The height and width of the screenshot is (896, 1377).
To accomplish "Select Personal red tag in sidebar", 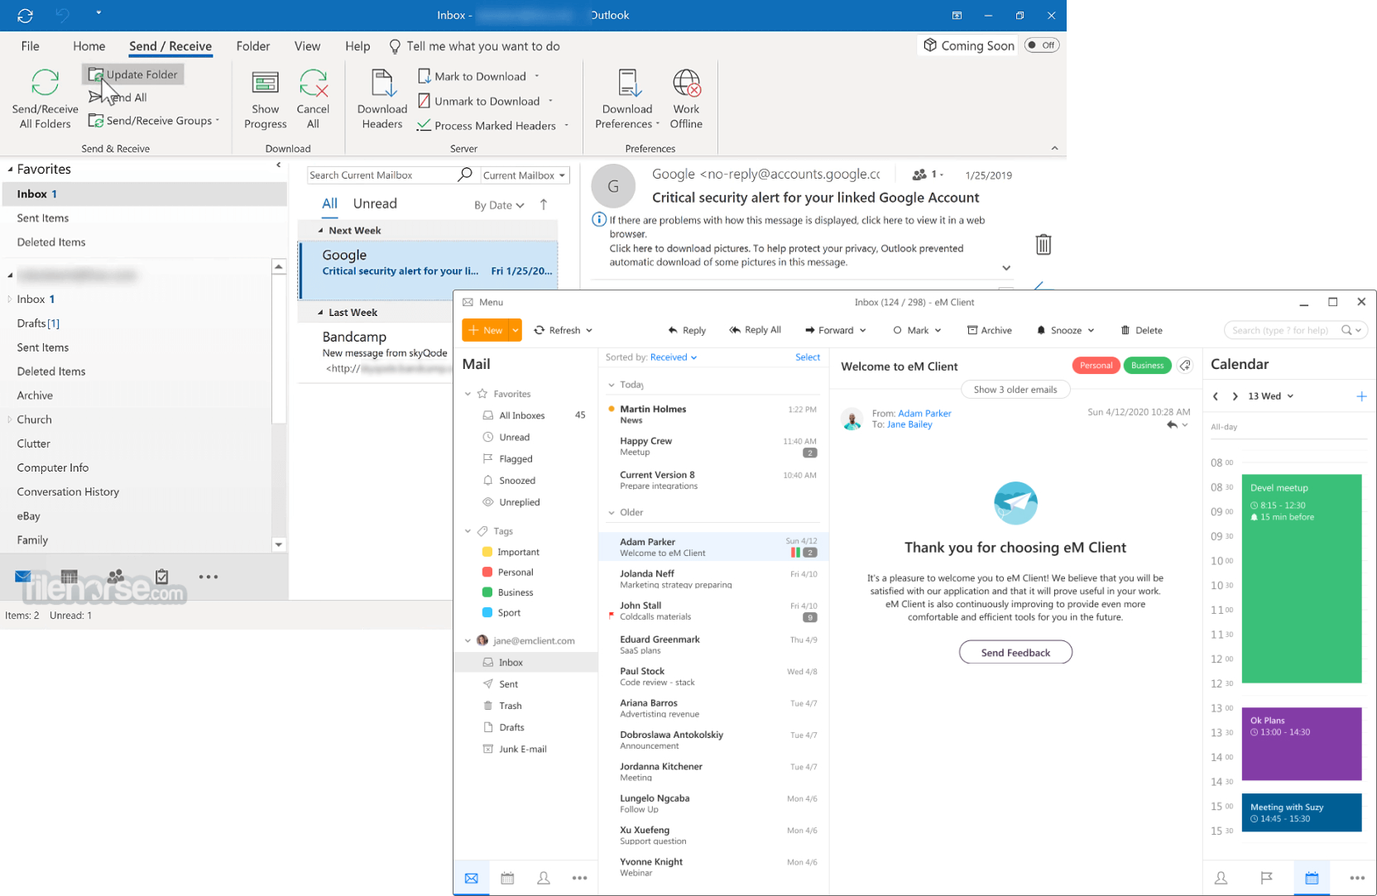I will 506,573.
